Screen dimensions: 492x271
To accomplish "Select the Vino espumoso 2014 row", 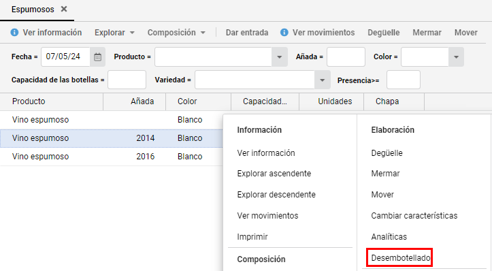I will [x=112, y=138].
